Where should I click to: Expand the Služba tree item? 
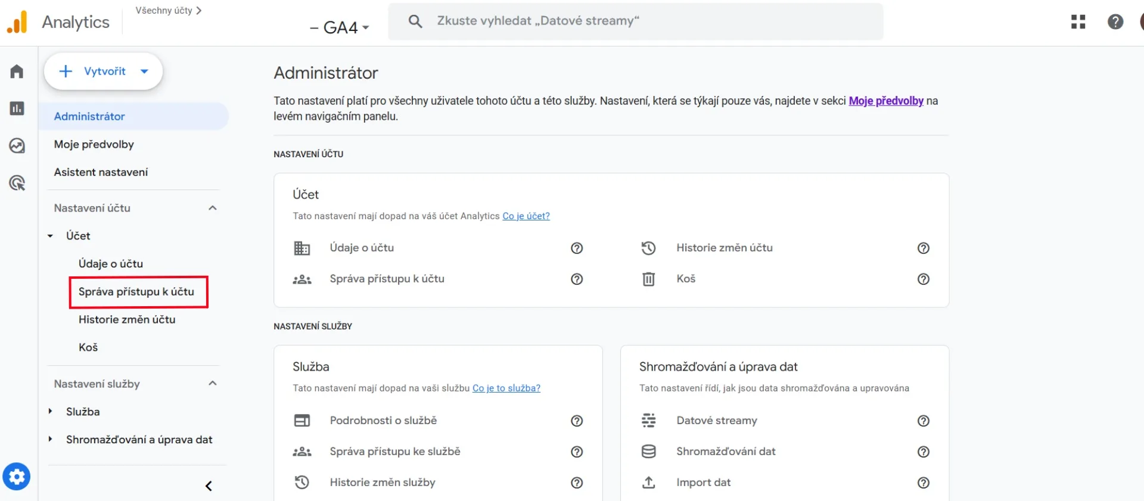pos(51,411)
